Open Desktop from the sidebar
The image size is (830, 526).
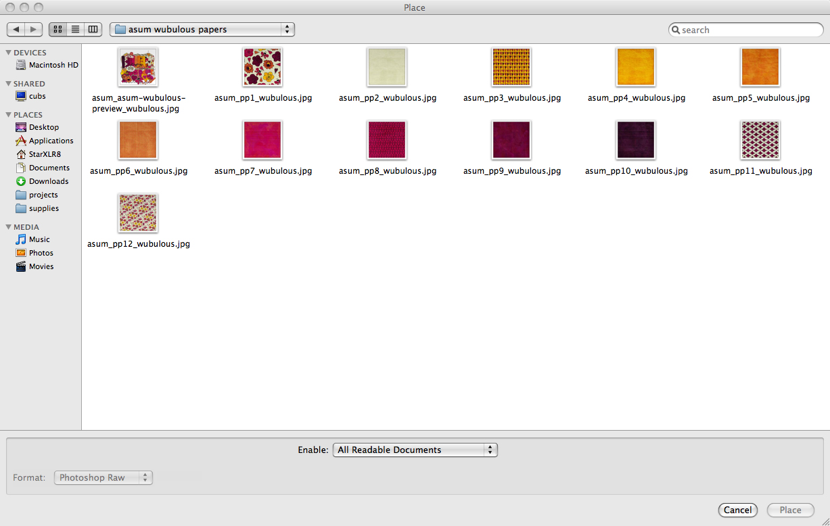pyautogui.click(x=43, y=127)
